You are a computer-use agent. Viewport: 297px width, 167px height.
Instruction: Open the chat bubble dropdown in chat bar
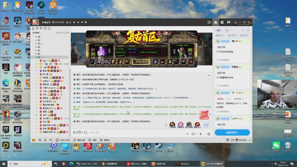click(194, 134)
